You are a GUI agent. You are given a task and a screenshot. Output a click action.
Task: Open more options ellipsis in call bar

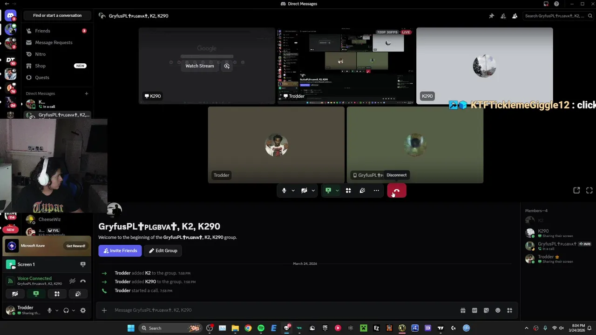376,190
